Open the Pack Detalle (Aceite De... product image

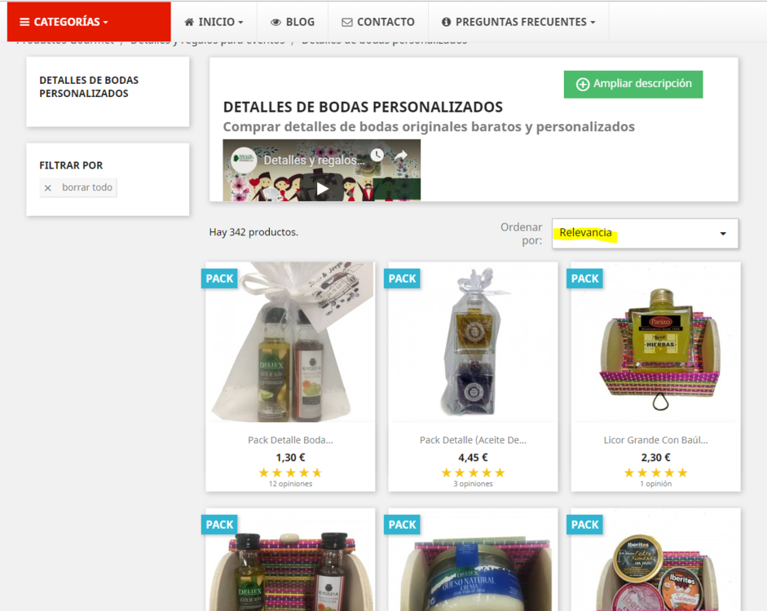click(473, 342)
